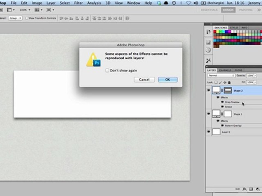
Task: Click the Lock position icon
Action: click(x=225, y=82)
